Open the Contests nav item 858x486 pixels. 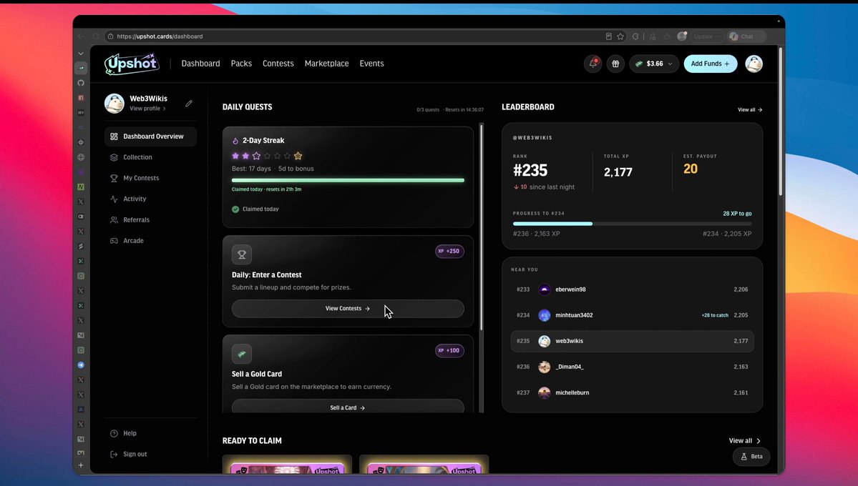pos(278,64)
